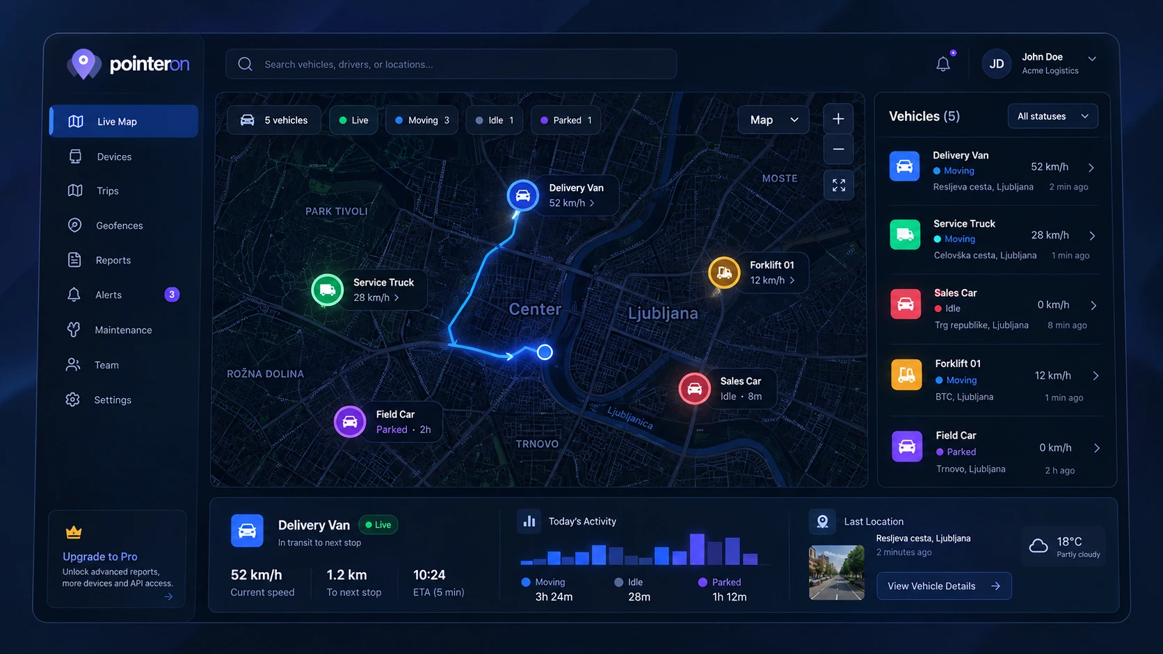Click the route destination circle marker

545,352
